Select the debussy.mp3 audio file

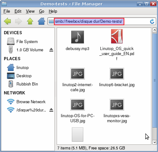coord(78,41)
